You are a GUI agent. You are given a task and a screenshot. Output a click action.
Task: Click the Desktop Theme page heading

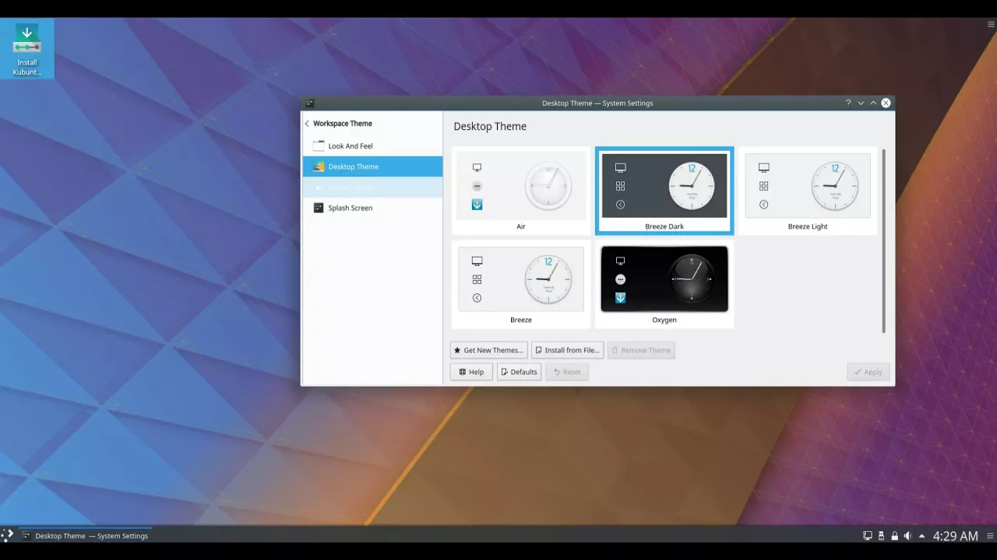pos(490,126)
